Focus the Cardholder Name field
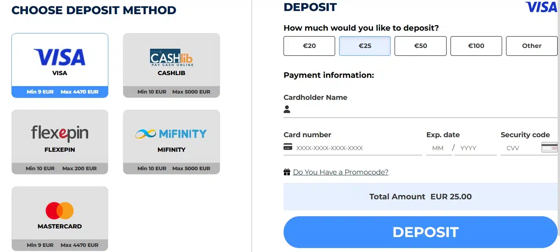Screen dimensions: 560x252 pos(425,110)
